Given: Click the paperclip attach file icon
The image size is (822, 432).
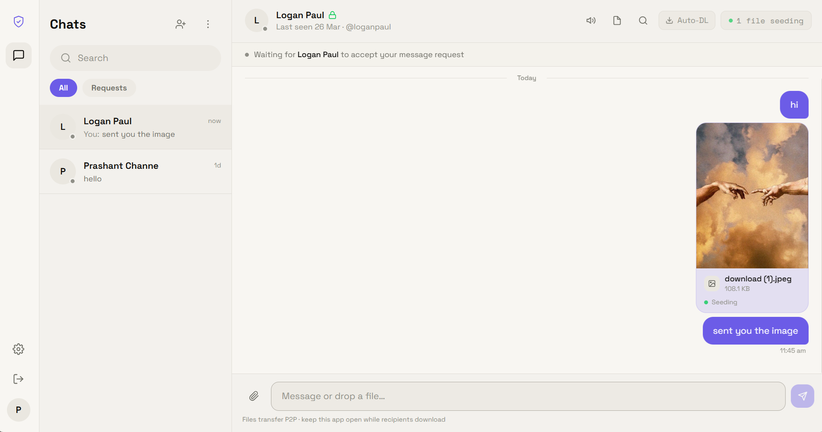Looking at the screenshot, I should click(254, 396).
